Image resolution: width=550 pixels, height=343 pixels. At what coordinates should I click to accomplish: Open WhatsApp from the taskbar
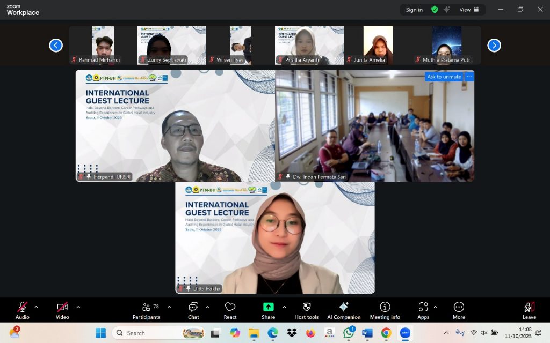click(349, 333)
